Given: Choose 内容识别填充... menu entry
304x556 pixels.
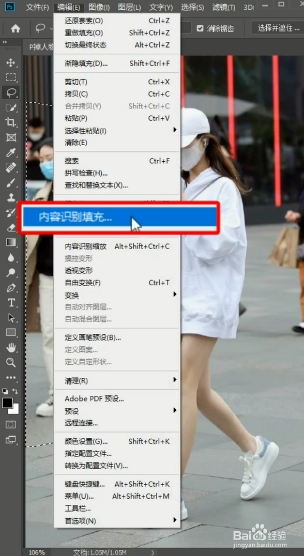Looking at the screenshot, I should point(119,218).
